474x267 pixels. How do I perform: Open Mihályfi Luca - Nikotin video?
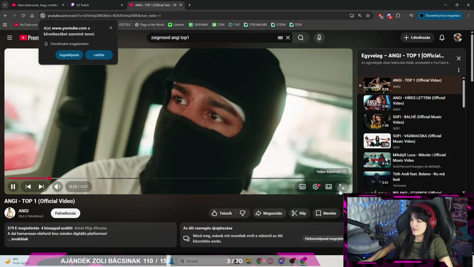pyautogui.click(x=410, y=160)
